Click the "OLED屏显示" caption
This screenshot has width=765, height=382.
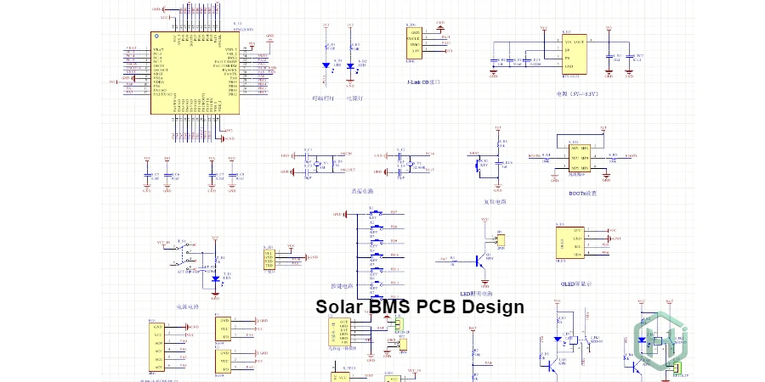(576, 284)
